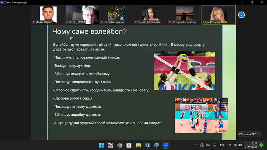Viewport: 267px width, 150px height.
Task: Click muted mic icon beside Лера Горяинова
Action: click(x=102, y=22)
